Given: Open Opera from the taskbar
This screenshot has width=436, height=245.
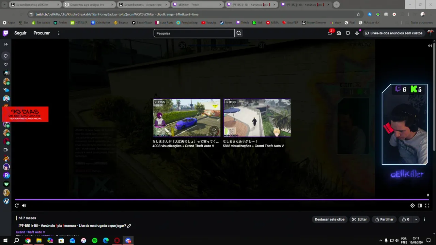Looking at the screenshot, I should click(117, 241).
